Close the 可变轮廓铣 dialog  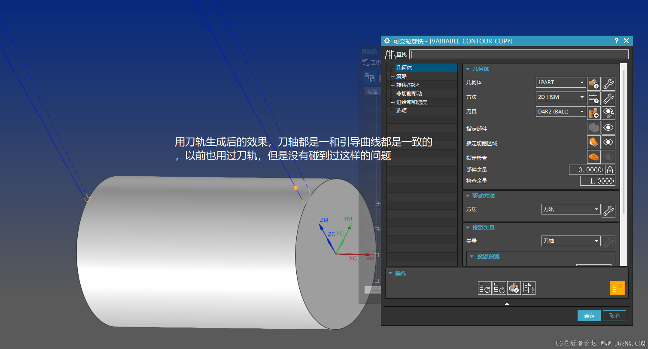pyautogui.click(x=626, y=41)
